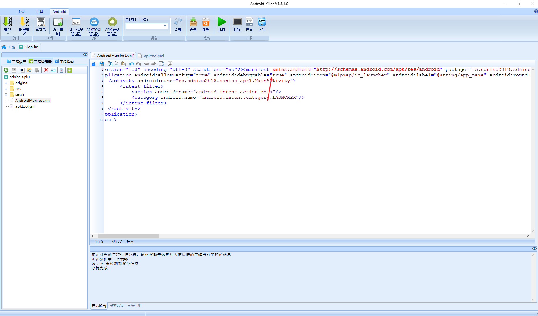Click the green 运行 run button
538x316 pixels.
pos(222,24)
